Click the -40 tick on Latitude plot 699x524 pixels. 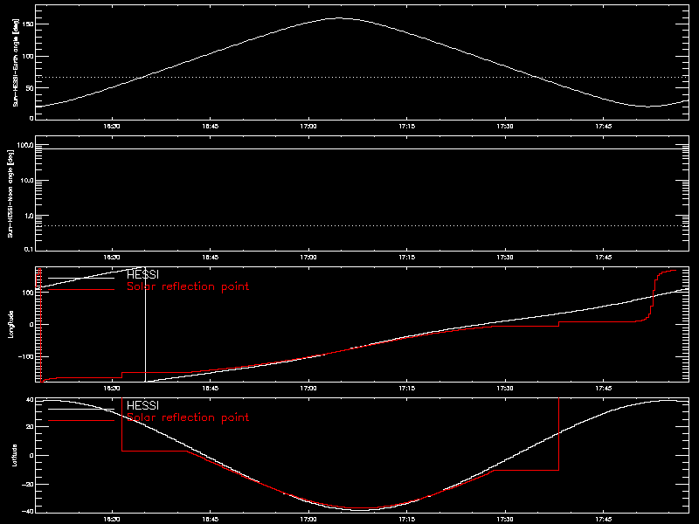(28, 512)
